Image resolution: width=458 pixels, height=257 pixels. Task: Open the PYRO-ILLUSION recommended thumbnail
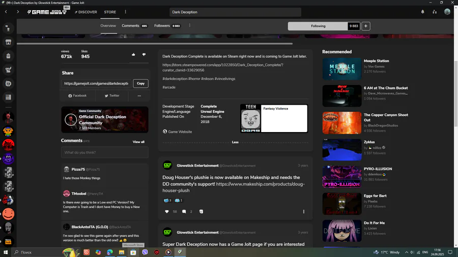[x=342, y=177]
